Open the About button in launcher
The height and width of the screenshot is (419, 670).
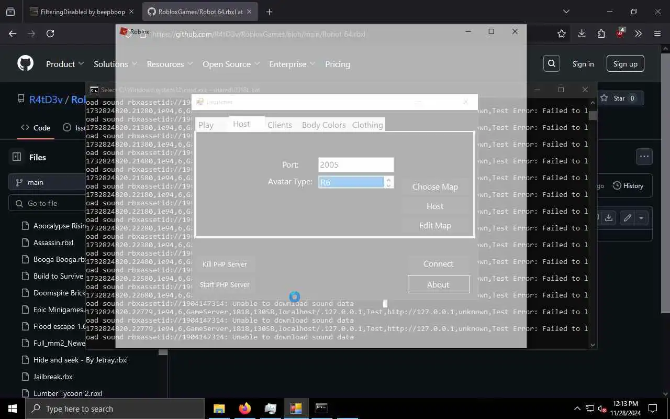(x=439, y=284)
